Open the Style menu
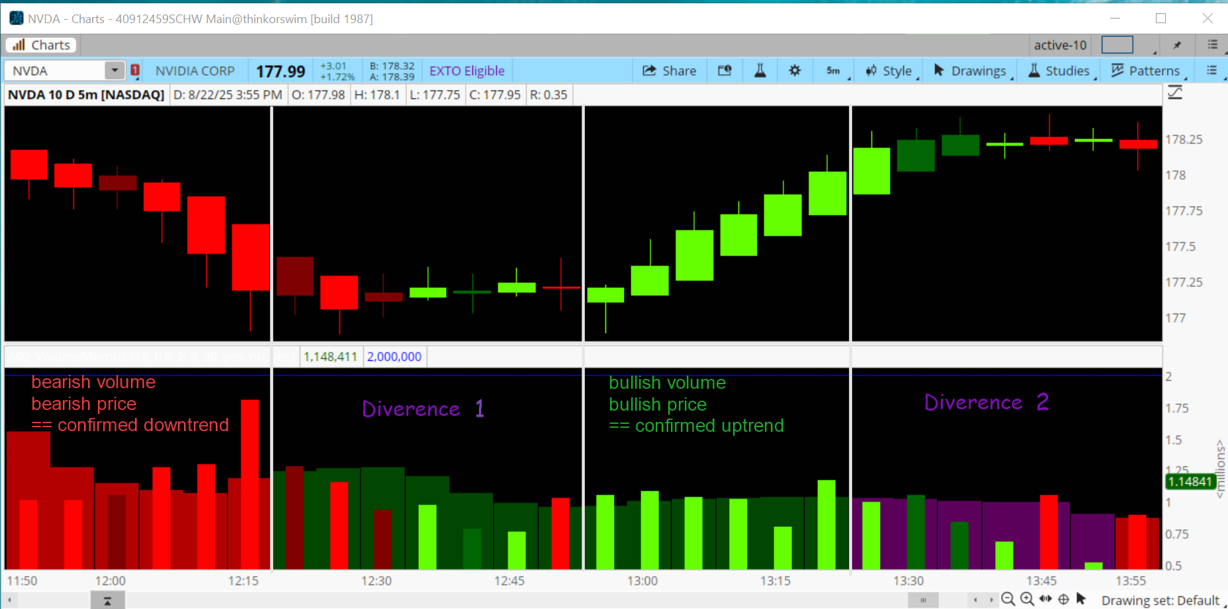This screenshot has width=1228, height=609. (x=891, y=71)
